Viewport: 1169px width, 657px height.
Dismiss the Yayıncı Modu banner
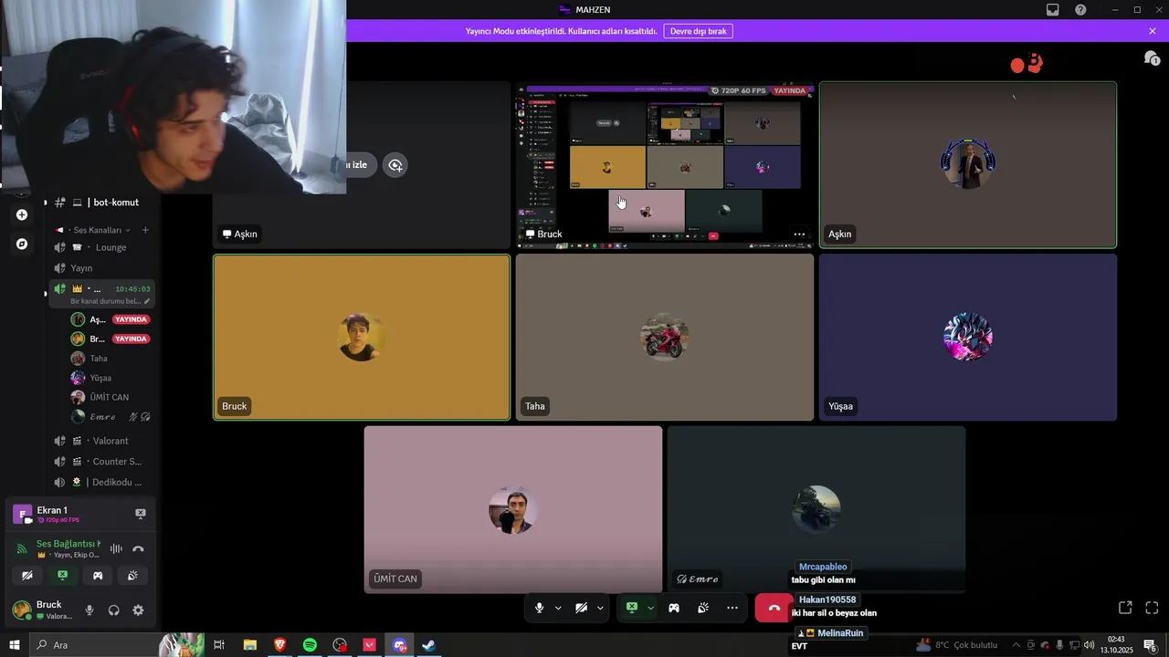1153,31
